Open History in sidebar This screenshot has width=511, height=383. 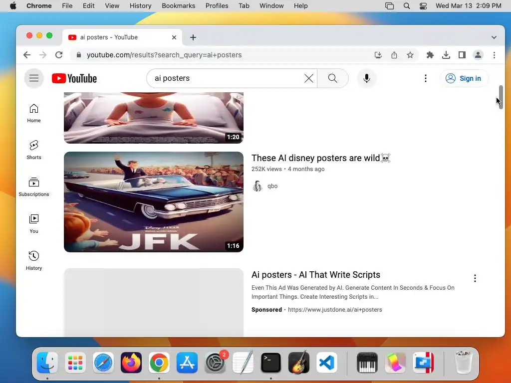tap(34, 260)
